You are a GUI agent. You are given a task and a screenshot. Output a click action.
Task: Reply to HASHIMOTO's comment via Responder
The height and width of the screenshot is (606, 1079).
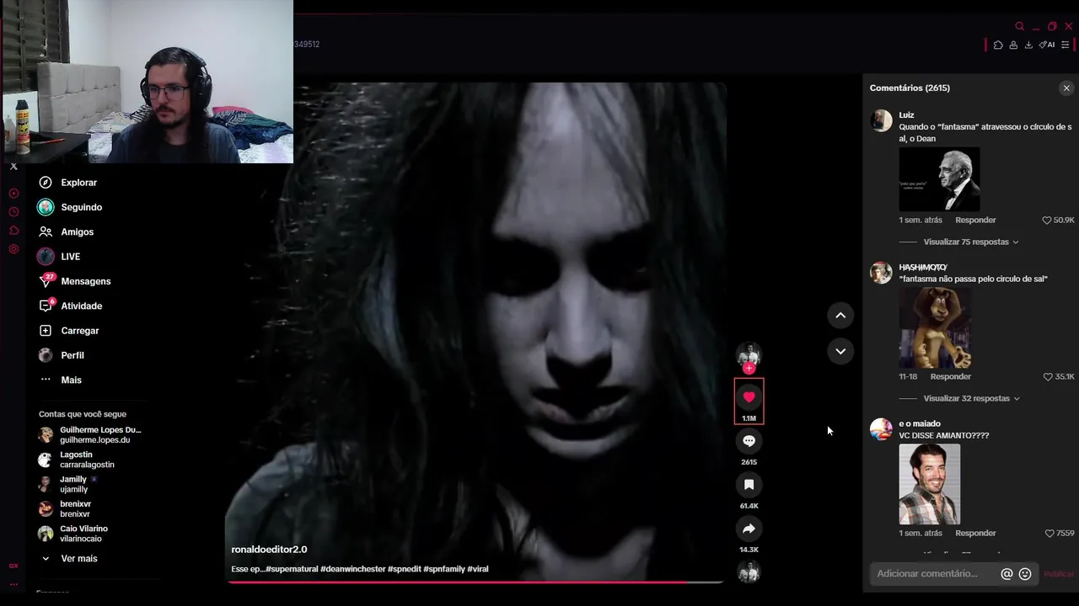coord(950,376)
